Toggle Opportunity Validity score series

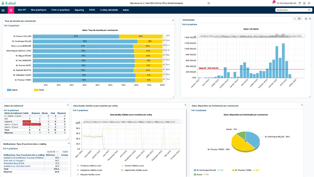click(134, 170)
